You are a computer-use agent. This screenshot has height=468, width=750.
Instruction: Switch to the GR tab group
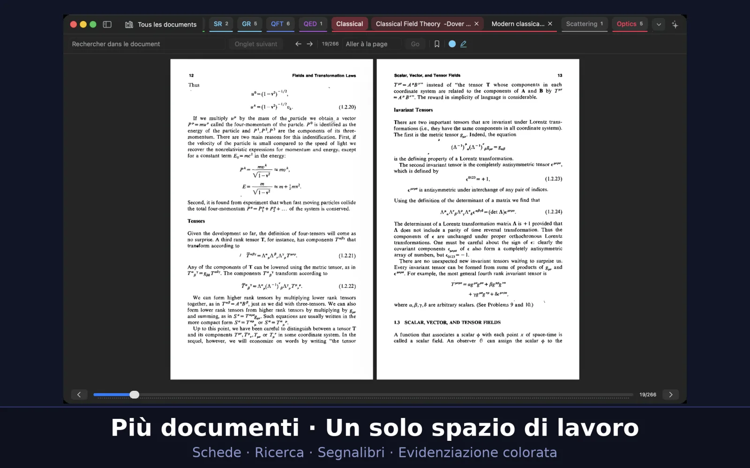(x=249, y=24)
